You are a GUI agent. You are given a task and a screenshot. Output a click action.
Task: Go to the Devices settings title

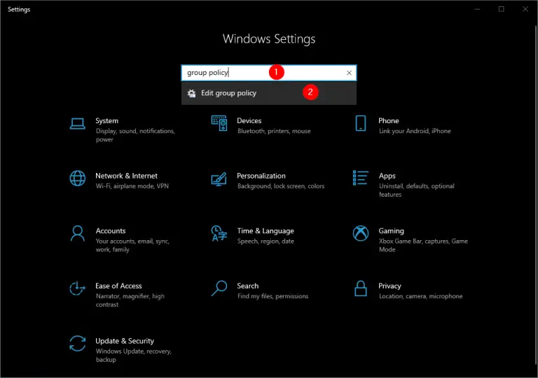[x=249, y=120]
